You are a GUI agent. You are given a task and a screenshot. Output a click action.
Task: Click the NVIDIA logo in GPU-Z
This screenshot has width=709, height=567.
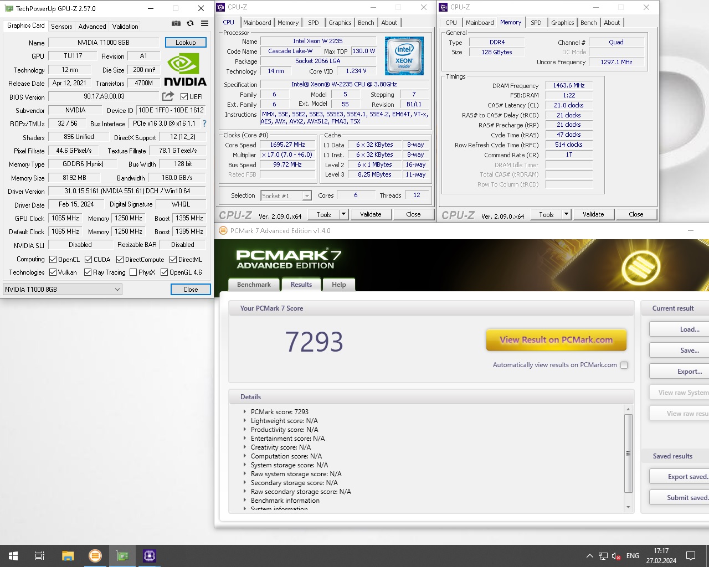185,70
